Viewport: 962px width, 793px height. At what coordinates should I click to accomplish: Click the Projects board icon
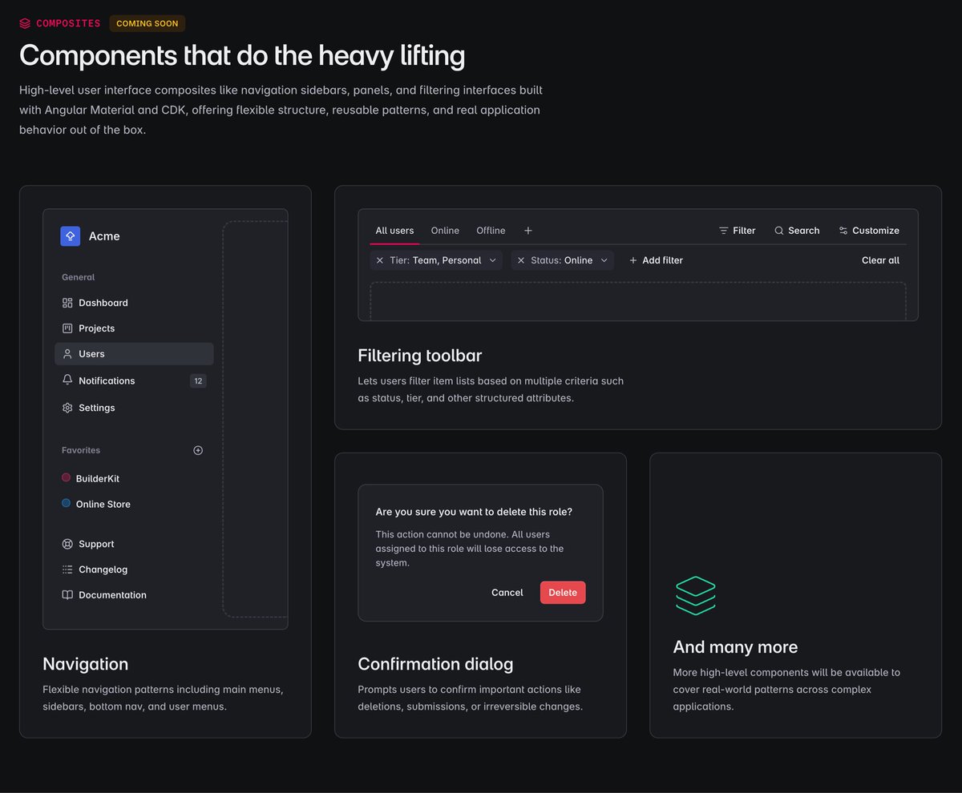point(67,328)
